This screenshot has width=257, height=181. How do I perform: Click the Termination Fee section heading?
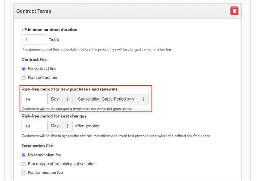tap(37, 146)
